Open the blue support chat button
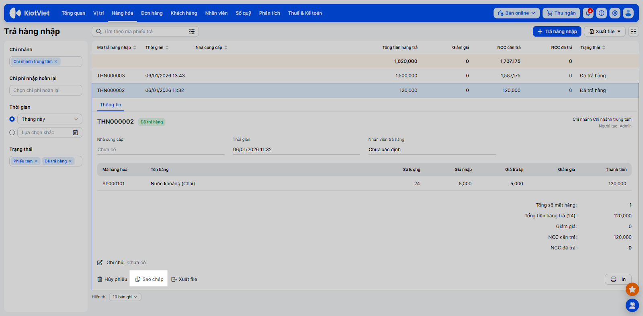Image resolution: width=643 pixels, height=316 pixels. pyautogui.click(x=632, y=306)
